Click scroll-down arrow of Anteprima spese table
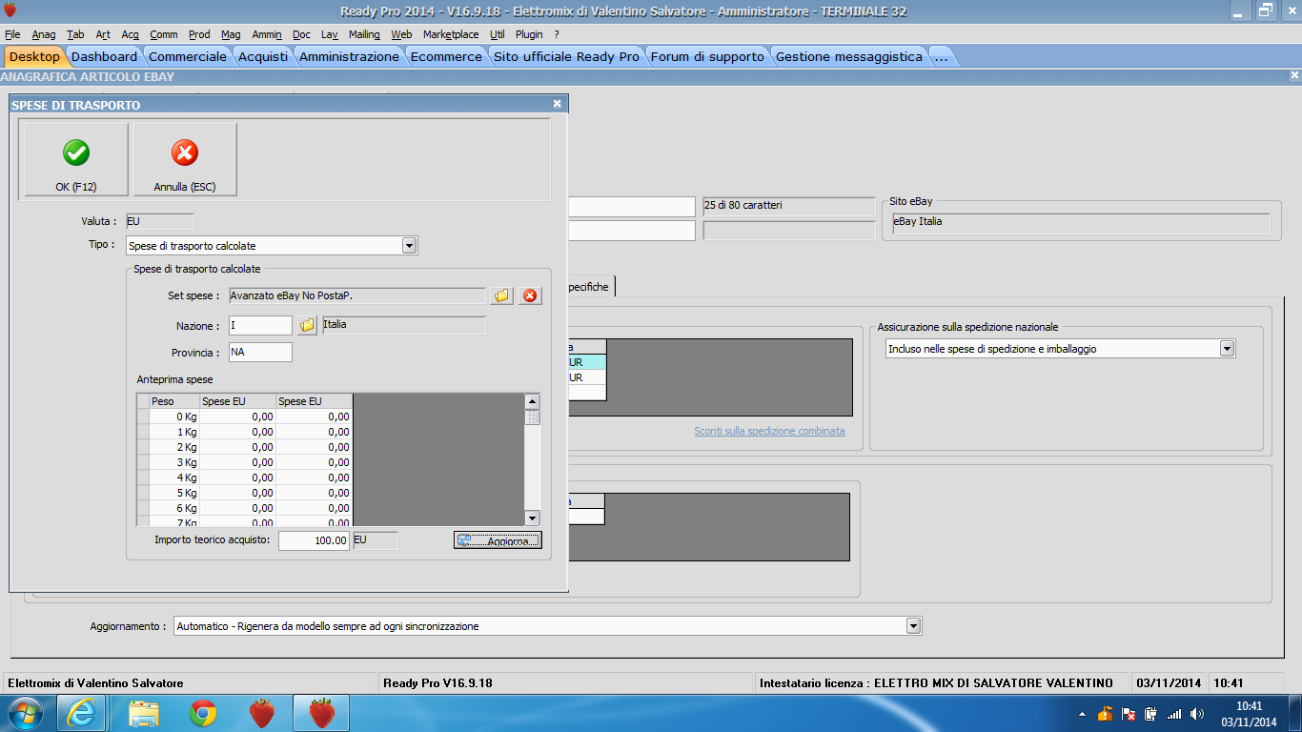The height and width of the screenshot is (732, 1302). pos(533,518)
